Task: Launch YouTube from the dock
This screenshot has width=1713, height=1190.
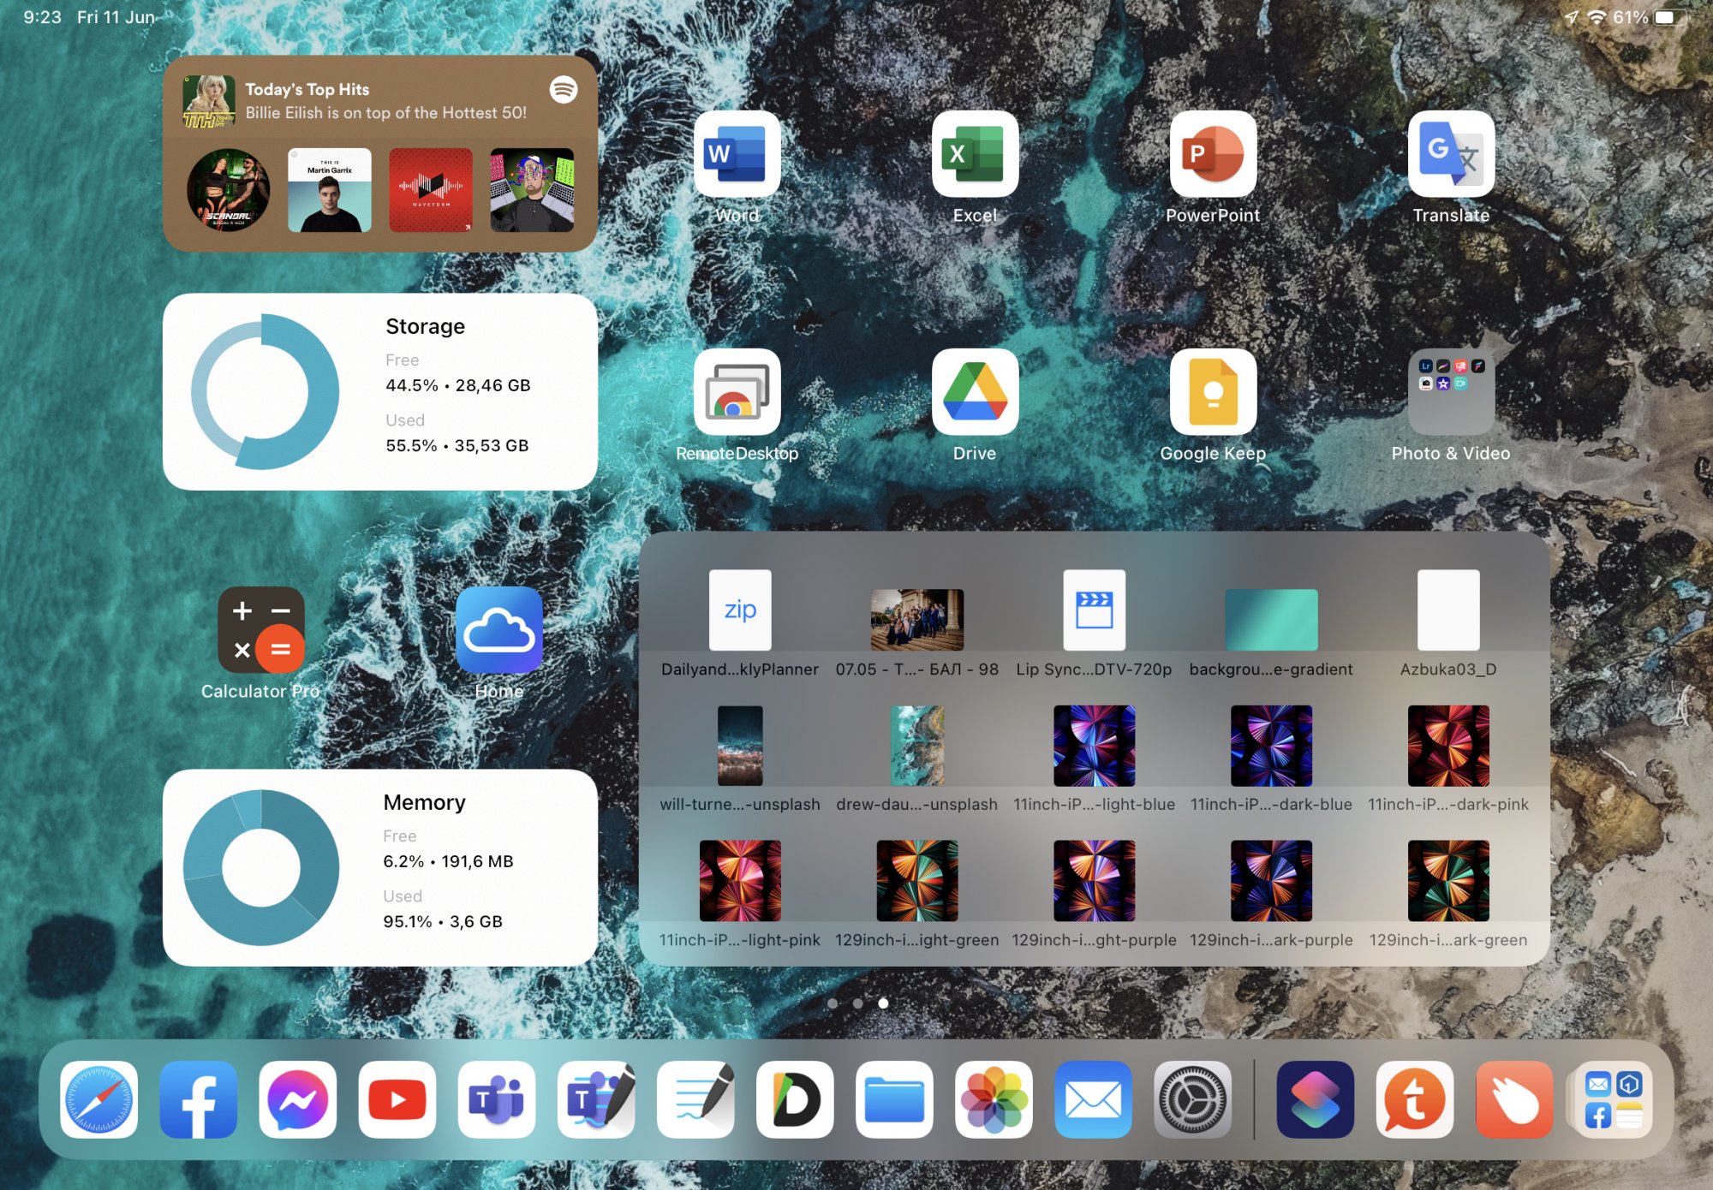Action: [x=397, y=1099]
